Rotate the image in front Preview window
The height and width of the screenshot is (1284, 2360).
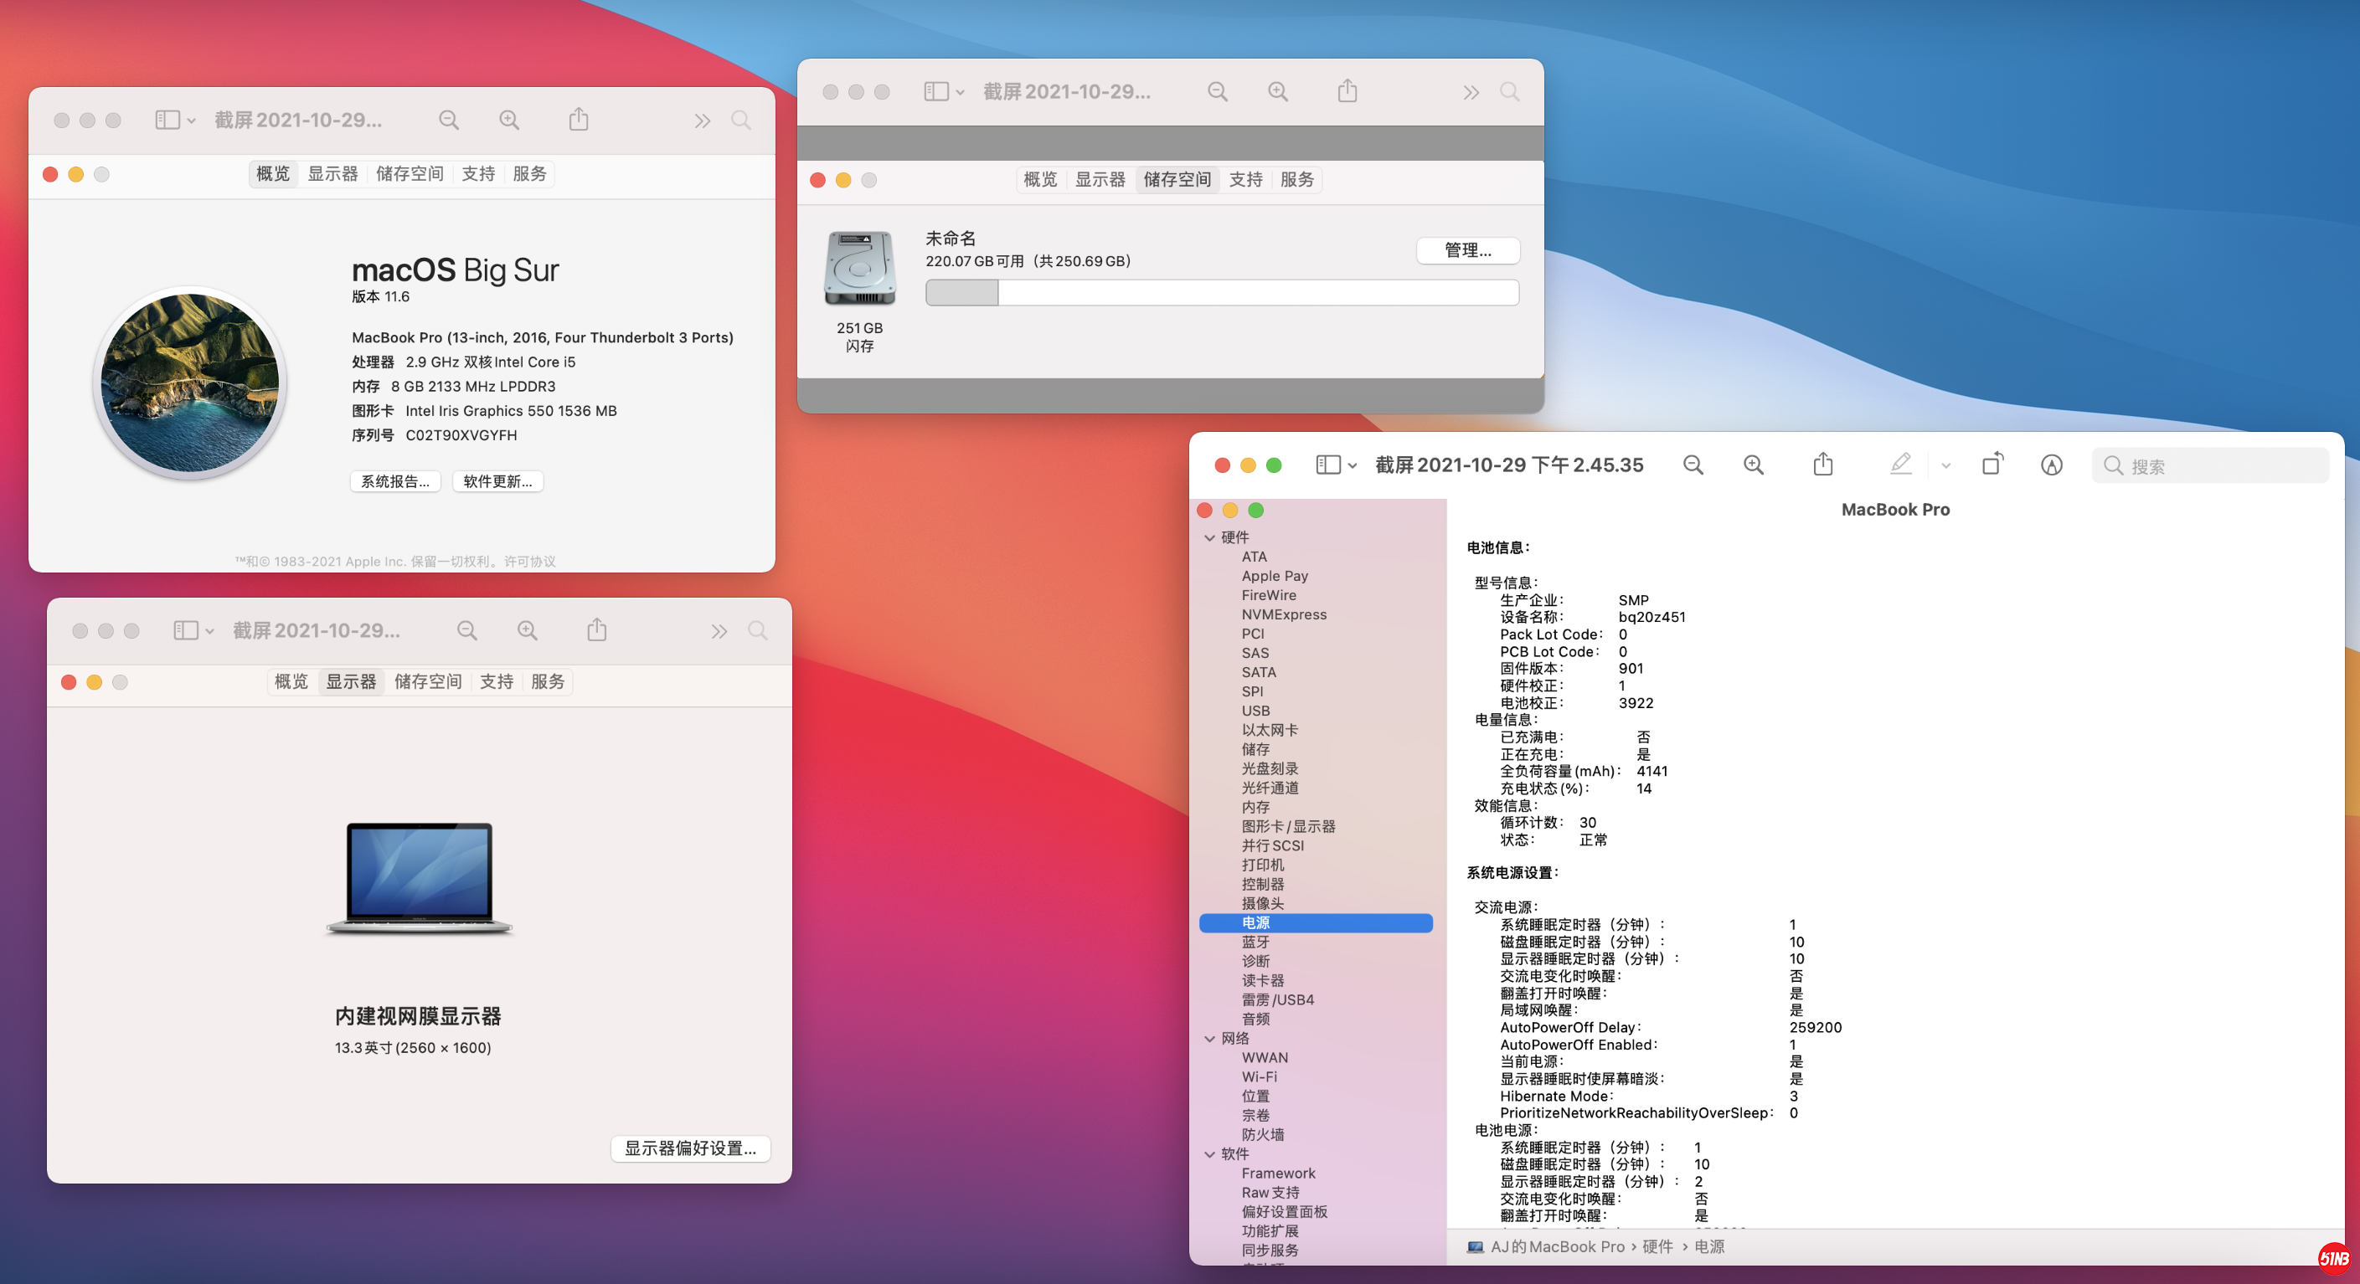[1992, 465]
